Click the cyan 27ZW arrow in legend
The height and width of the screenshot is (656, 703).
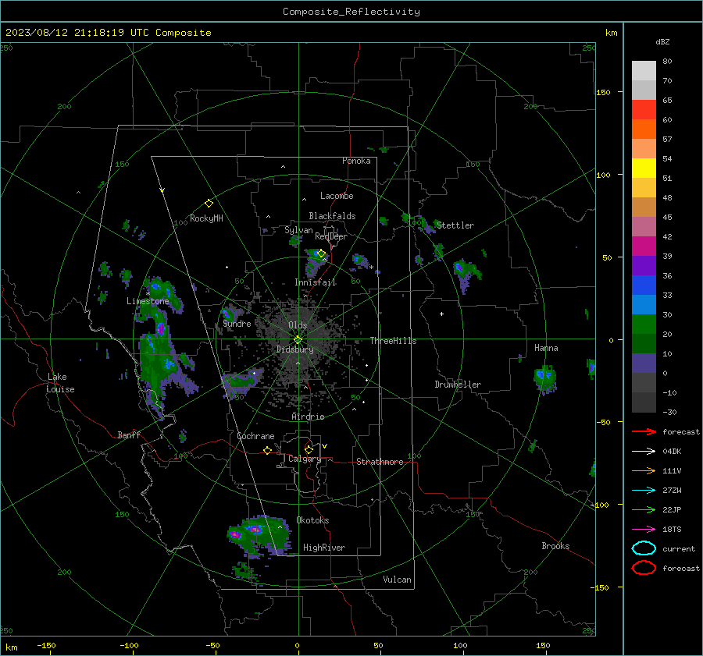pyautogui.click(x=644, y=491)
